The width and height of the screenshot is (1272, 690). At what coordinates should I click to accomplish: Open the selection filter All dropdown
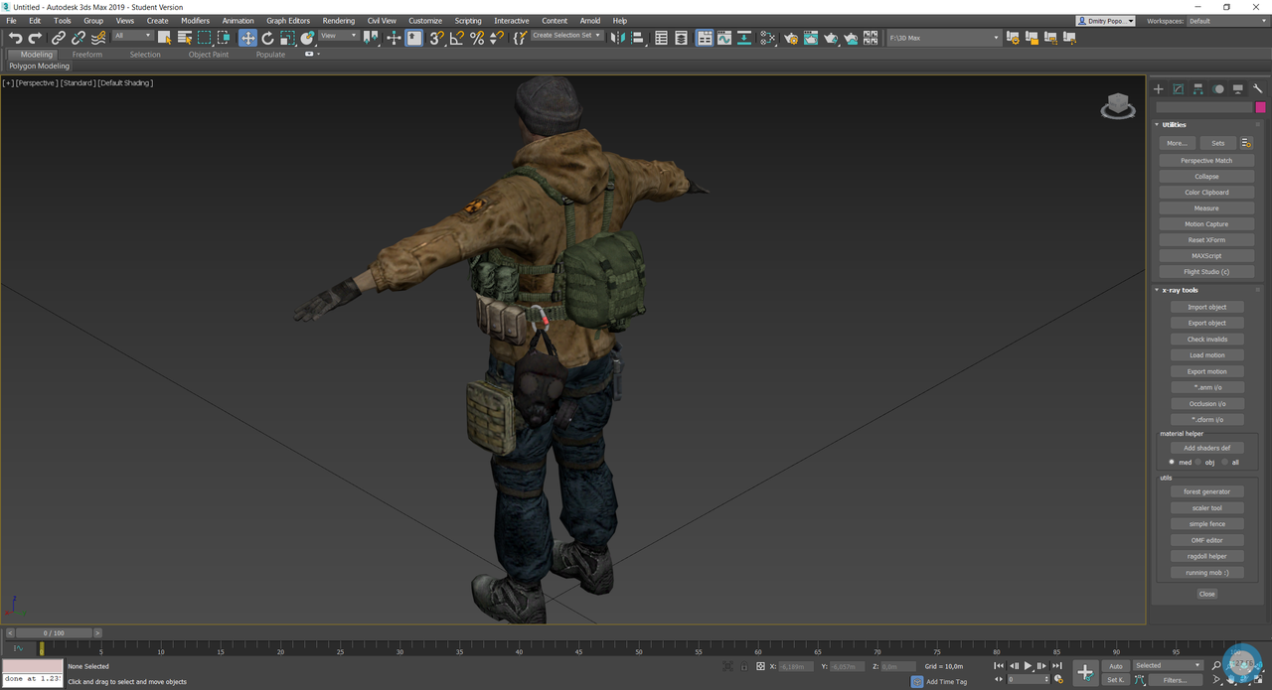[132, 36]
